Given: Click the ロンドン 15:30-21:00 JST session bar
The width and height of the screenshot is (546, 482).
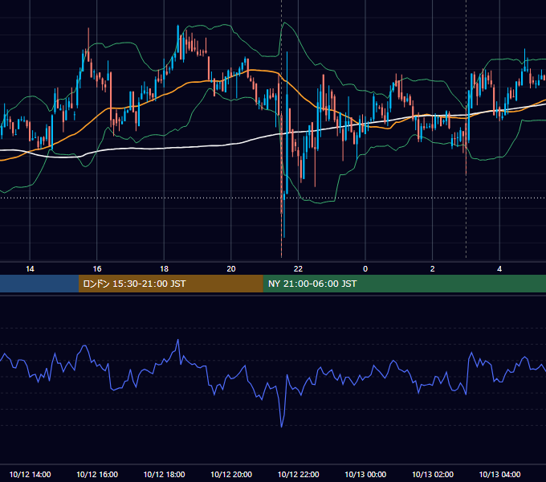Looking at the screenshot, I should click(x=170, y=284).
